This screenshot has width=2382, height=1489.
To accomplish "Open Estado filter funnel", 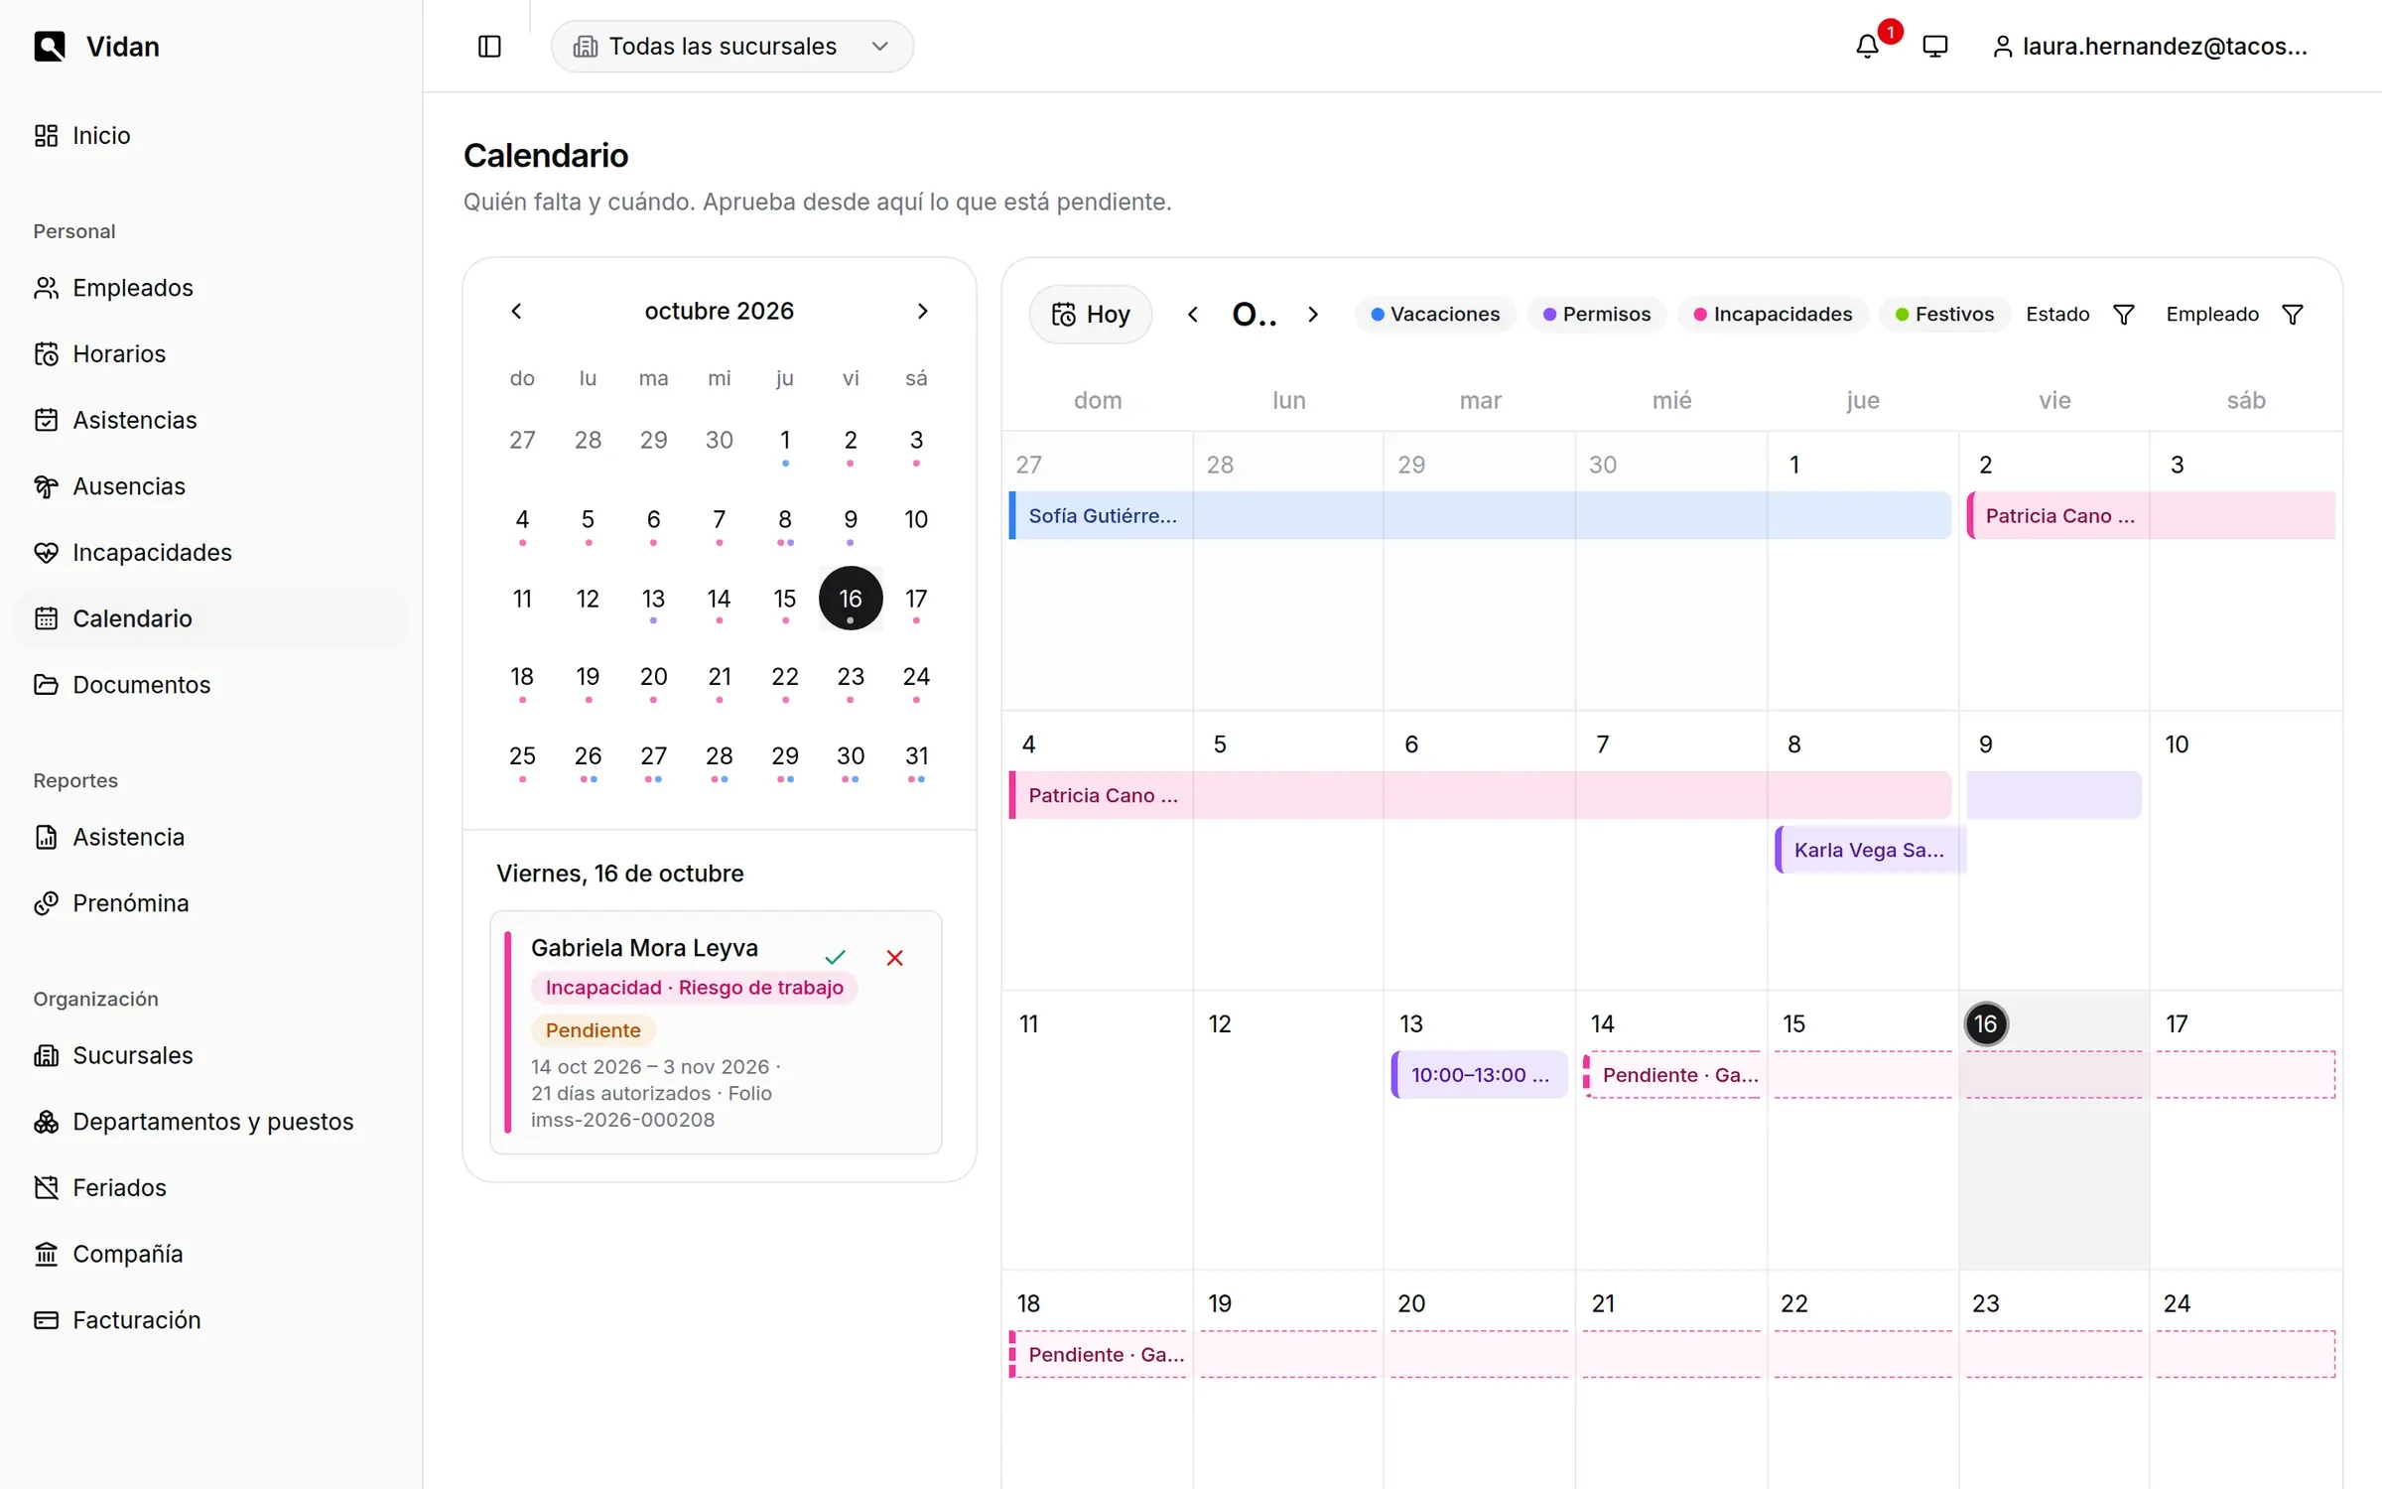I will pos(2123,315).
